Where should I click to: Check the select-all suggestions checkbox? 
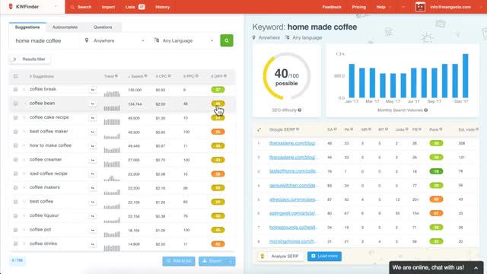click(x=15, y=76)
